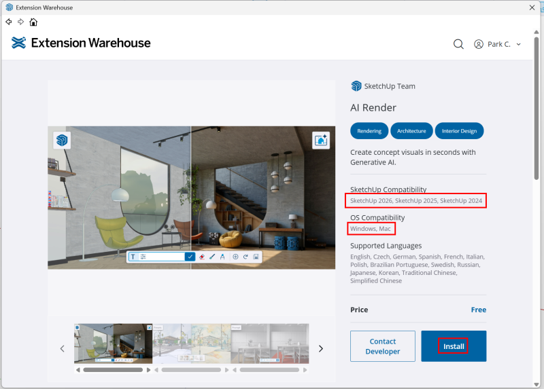Screen dimensions: 544x389
Task: Open search with the magnifier icon
Action: point(458,44)
